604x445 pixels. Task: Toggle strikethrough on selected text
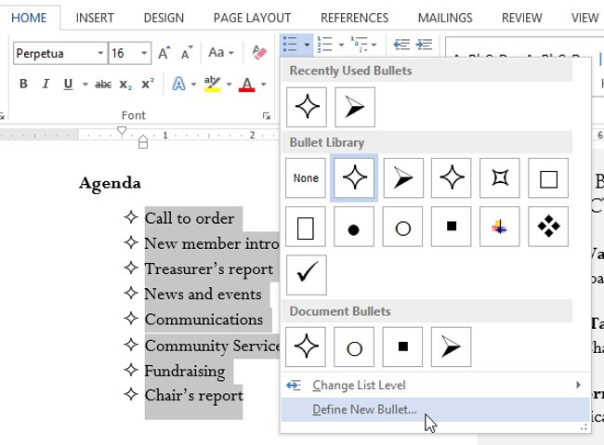(x=103, y=85)
